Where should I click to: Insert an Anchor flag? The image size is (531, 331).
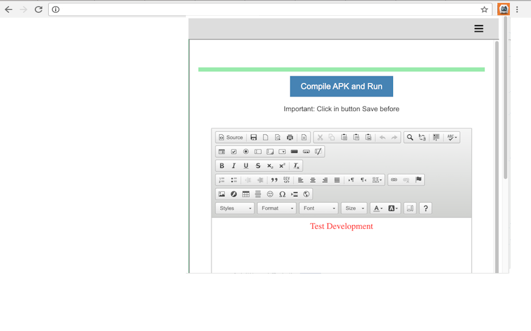click(418, 180)
